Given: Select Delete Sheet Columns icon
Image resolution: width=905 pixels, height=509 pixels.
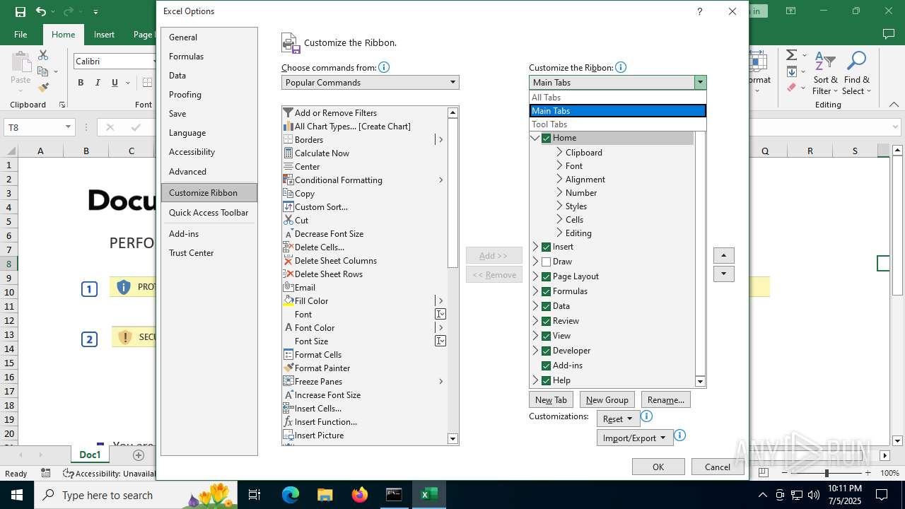Looking at the screenshot, I should coord(288,260).
